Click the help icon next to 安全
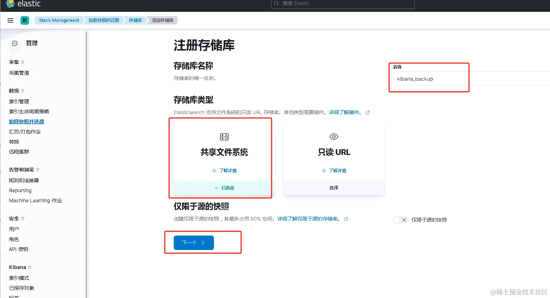The height and width of the screenshot is (298, 550). pyautogui.click(x=23, y=218)
